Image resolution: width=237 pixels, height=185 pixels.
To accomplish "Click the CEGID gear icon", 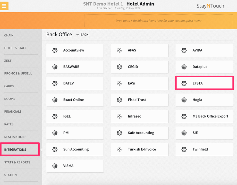I will (x=120, y=67).
